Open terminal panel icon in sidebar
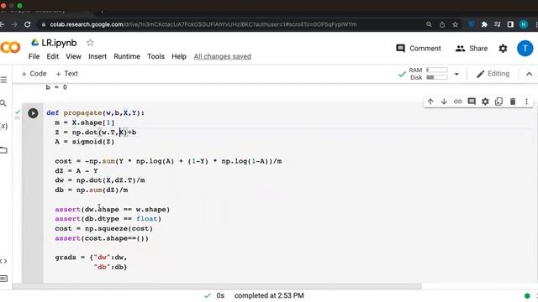Image resolution: width=538 pixels, height=302 pixels. point(3,279)
